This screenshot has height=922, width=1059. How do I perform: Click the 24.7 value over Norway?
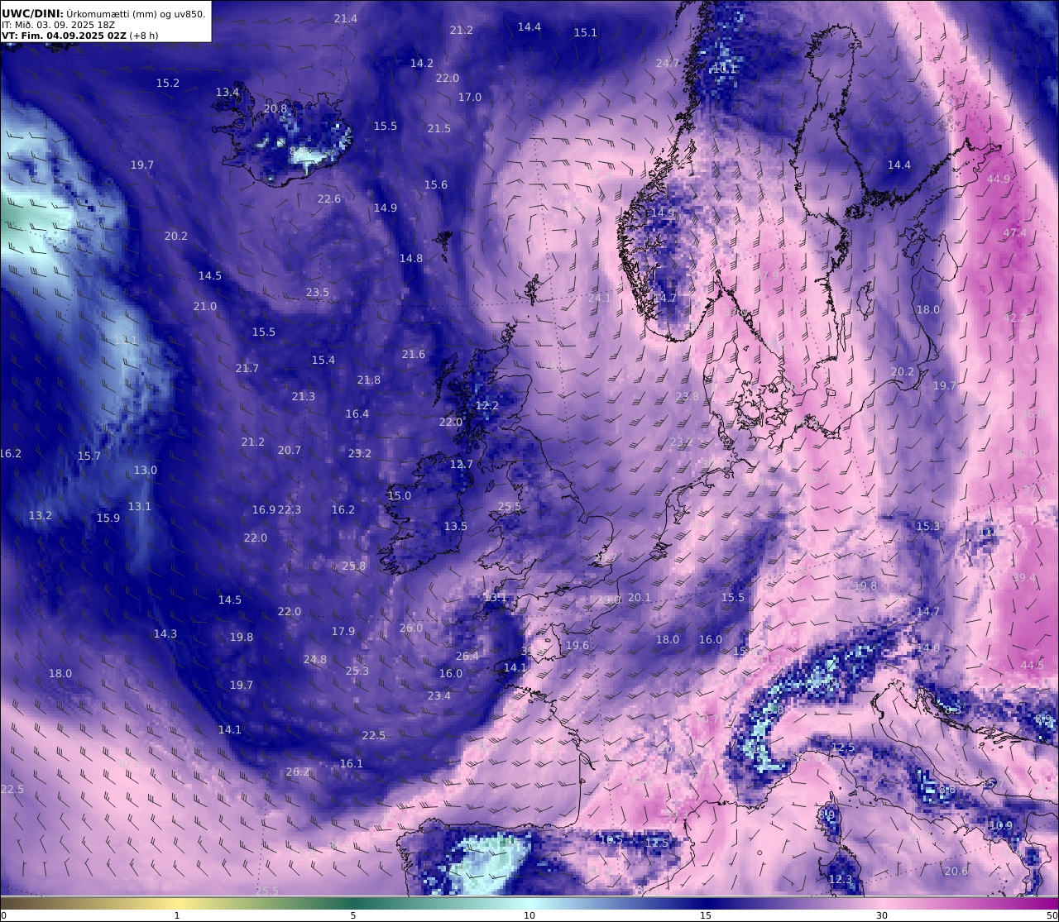tap(668, 63)
